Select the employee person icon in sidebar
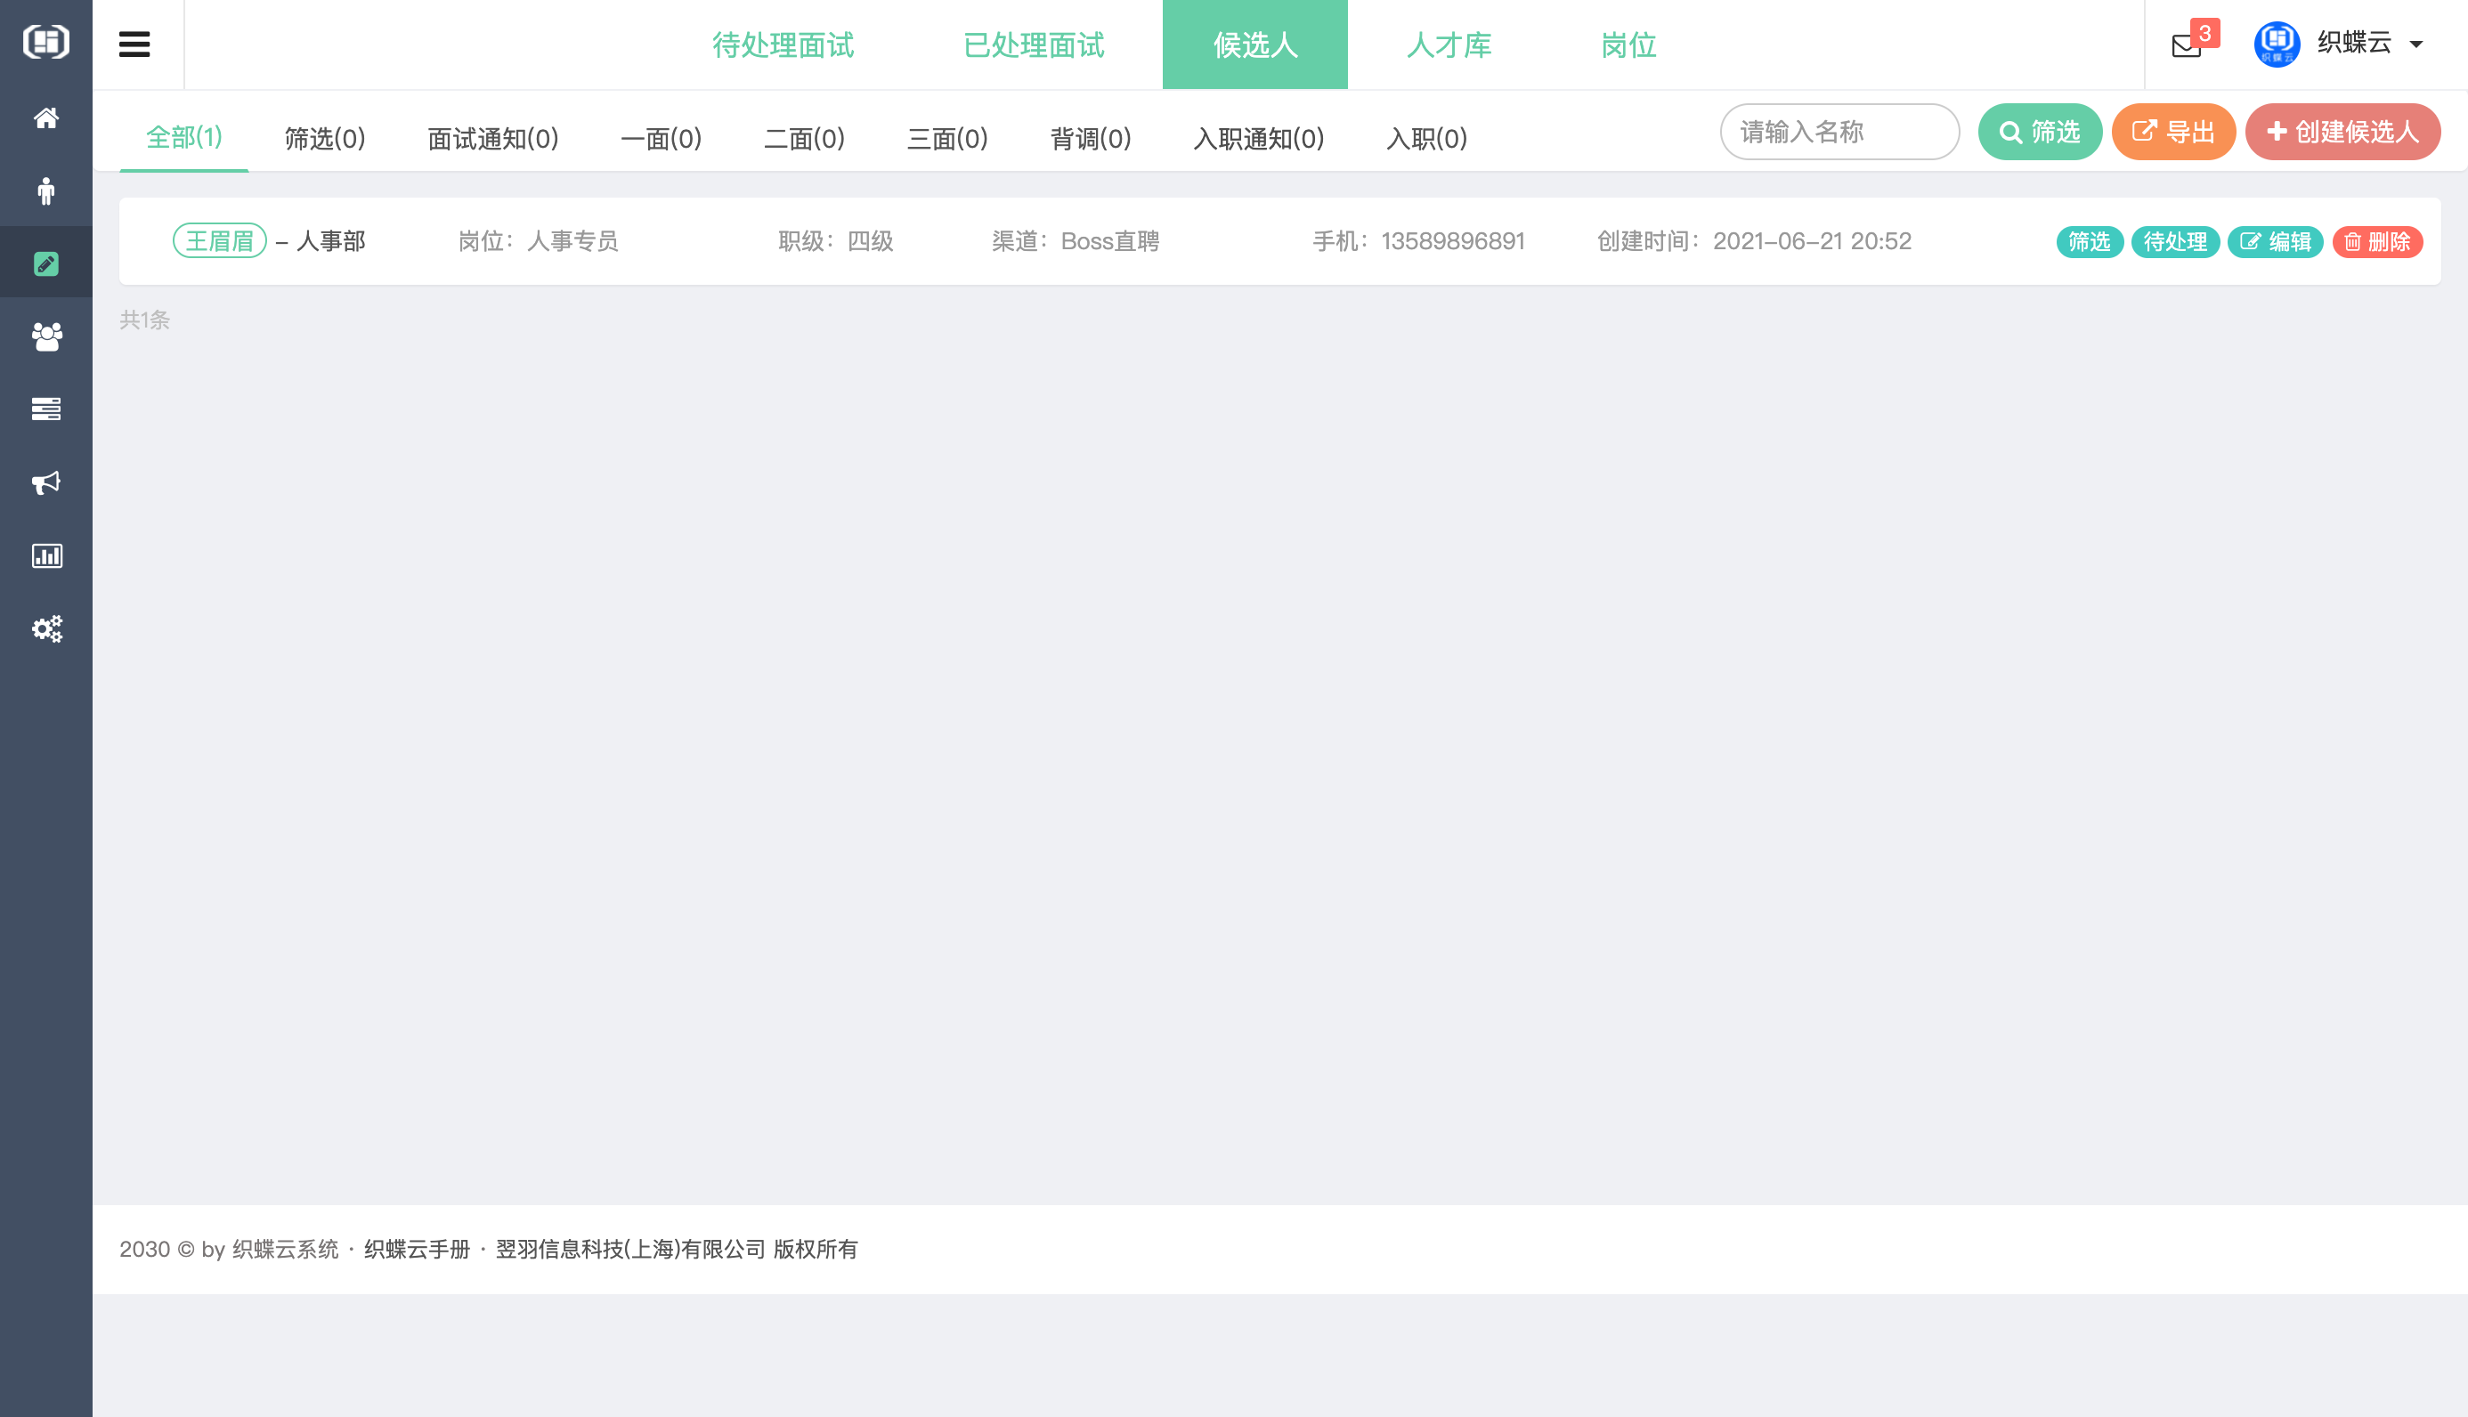 (45, 190)
